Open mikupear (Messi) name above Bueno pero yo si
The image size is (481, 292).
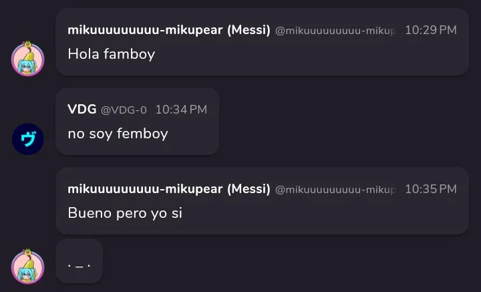point(169,189)
